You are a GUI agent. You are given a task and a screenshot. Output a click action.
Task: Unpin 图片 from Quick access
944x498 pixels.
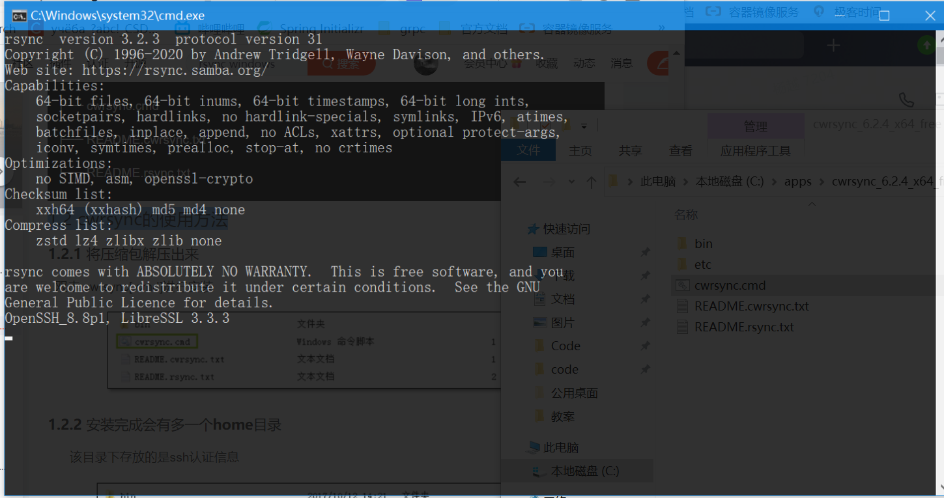pos(645,322)
